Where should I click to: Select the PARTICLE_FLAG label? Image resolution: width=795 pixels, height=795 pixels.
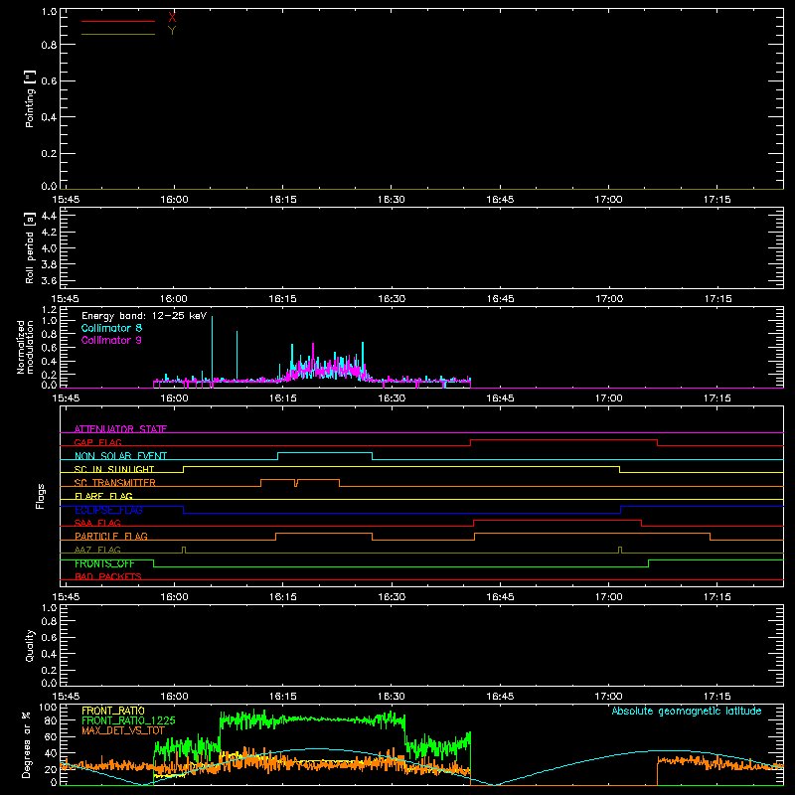(111, 536)
